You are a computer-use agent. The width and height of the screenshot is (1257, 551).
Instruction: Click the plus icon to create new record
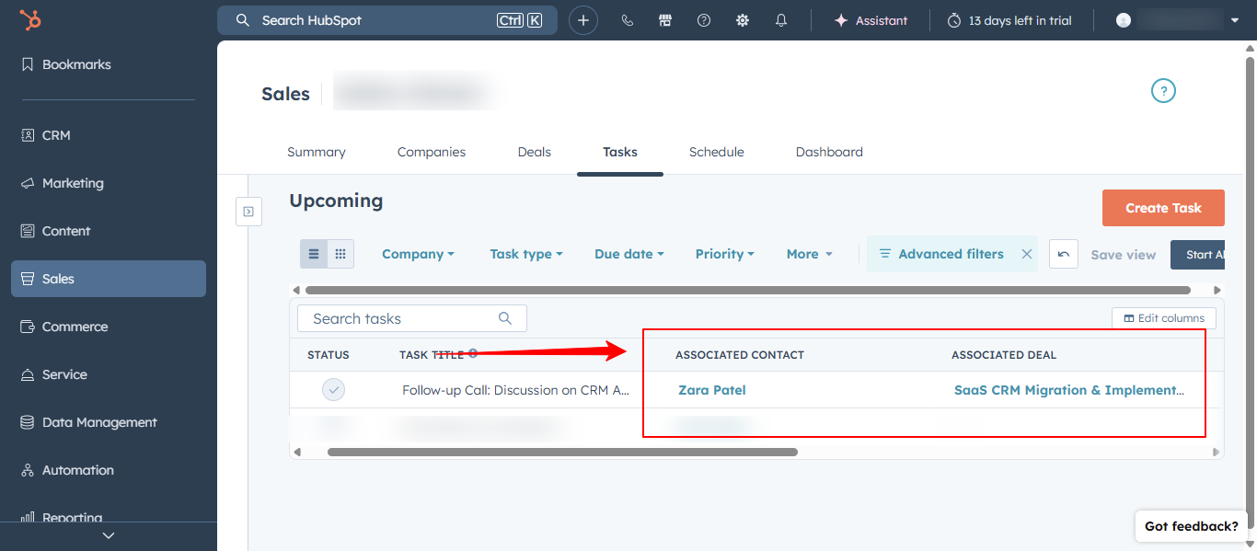pyautogui.click(x=583, y=19)
